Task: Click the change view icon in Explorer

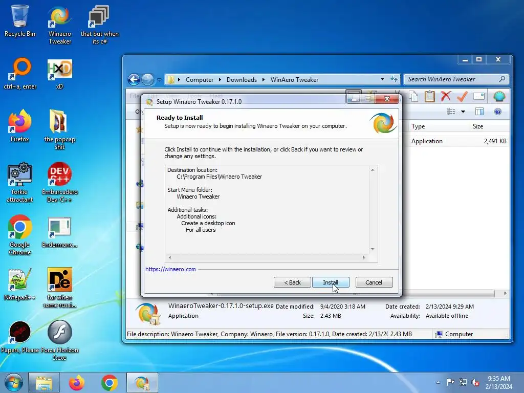Action: click(x=451, y=111)
